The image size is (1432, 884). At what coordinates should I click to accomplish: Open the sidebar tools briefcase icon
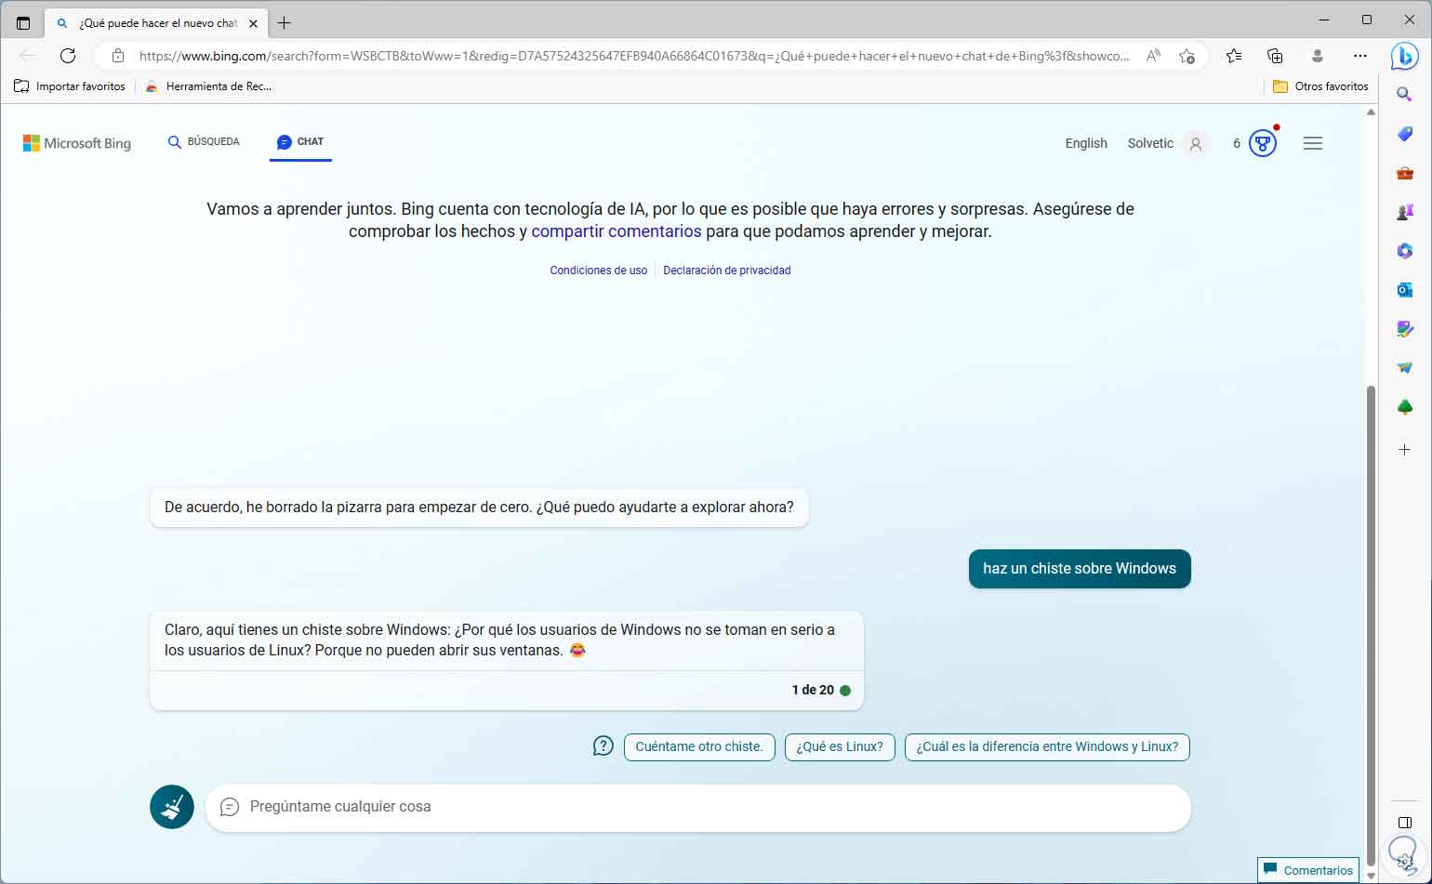[x=1405, y=173]
